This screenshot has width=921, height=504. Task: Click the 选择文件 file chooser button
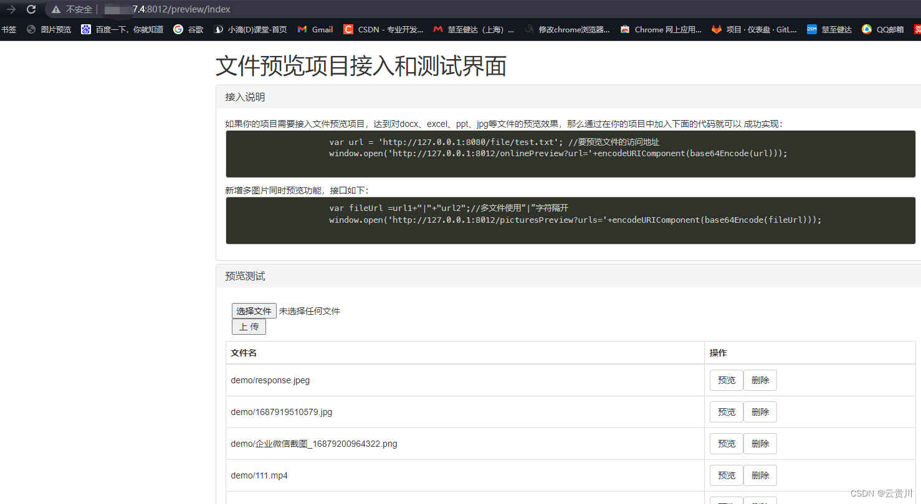254,310
